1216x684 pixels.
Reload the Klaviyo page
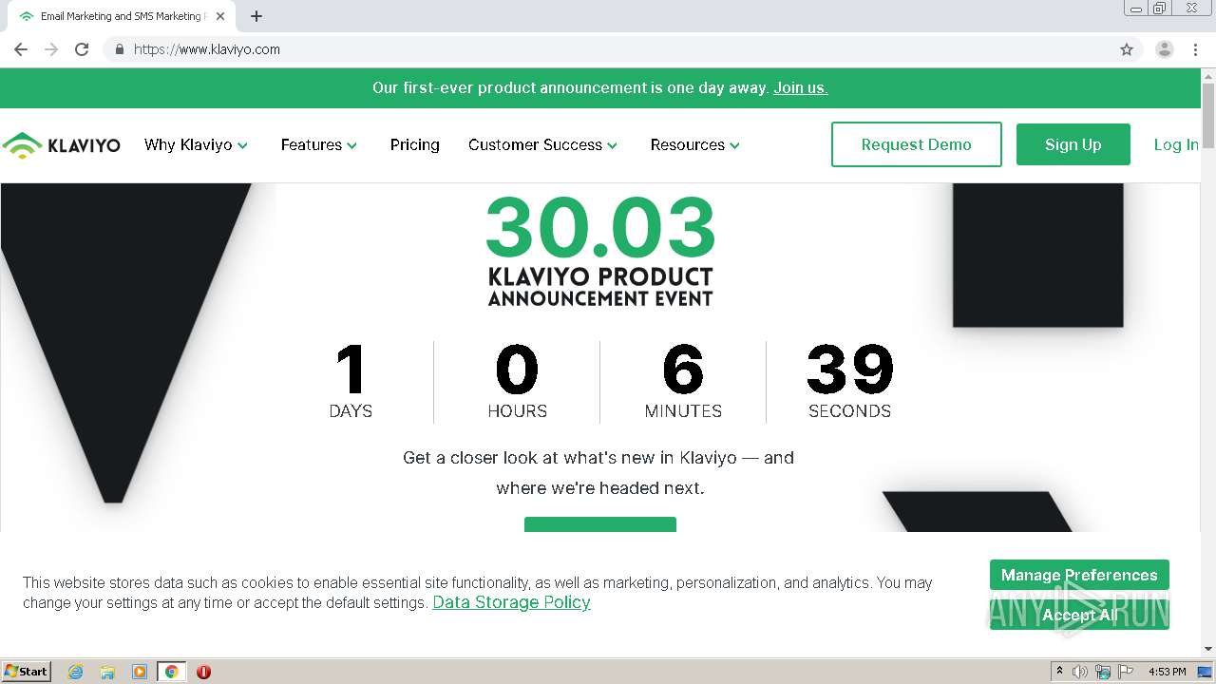(82, 49)
